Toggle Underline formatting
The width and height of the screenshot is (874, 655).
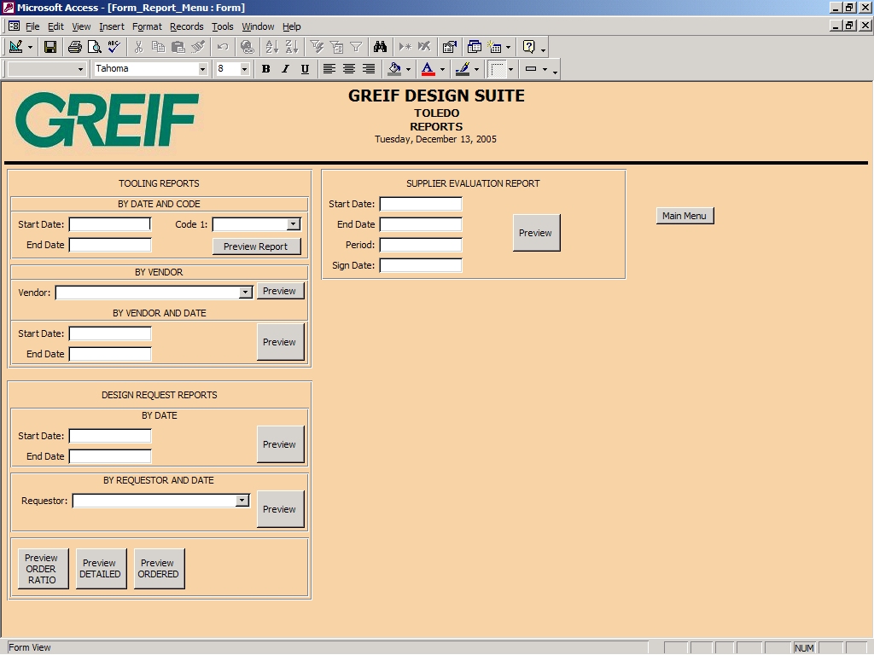click(305, 69)
